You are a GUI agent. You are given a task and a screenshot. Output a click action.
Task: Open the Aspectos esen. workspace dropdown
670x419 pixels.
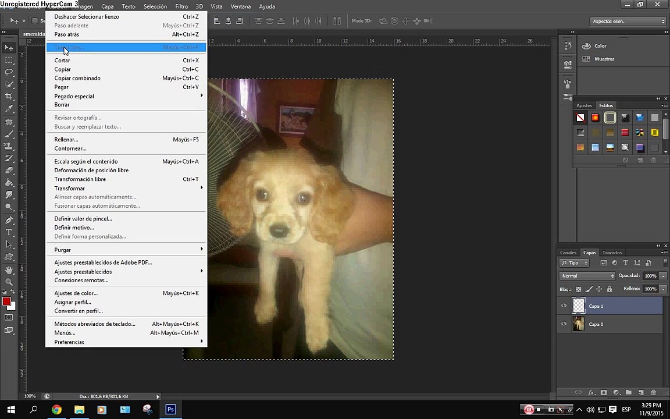coord(628,21)
